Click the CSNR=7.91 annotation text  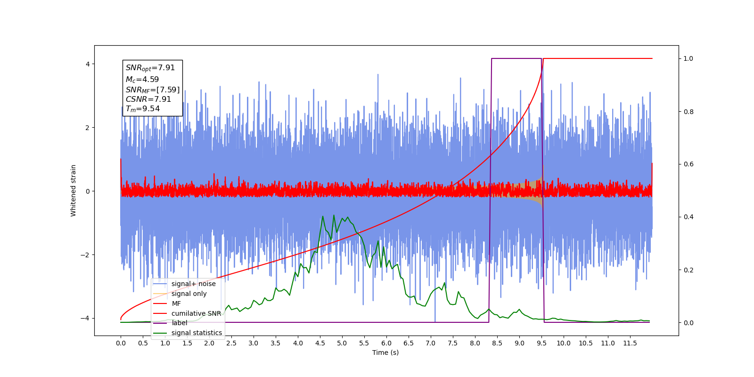pos(148,99)
